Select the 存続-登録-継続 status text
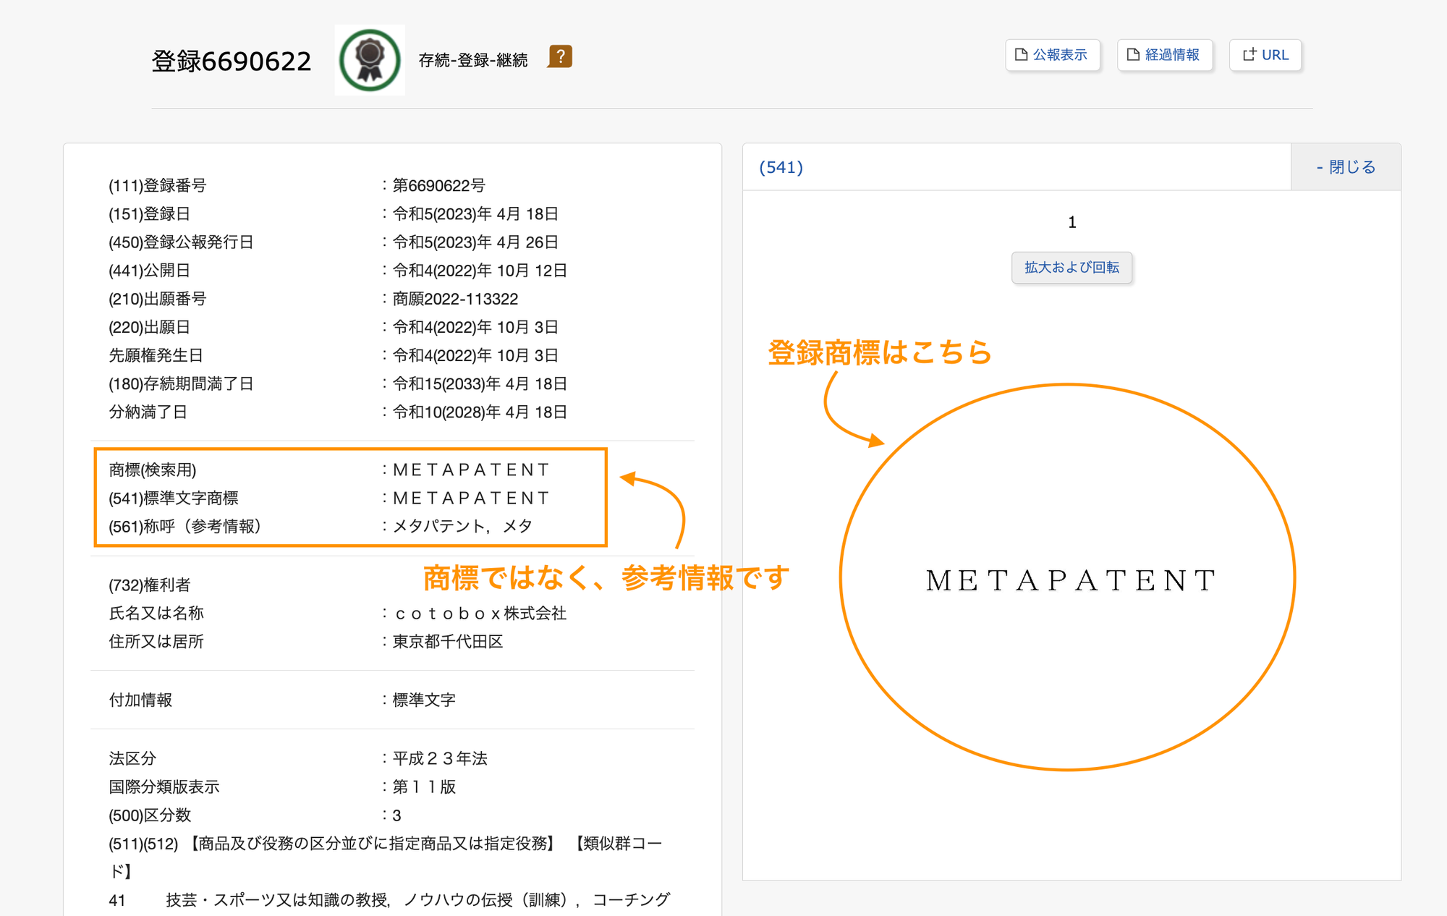Image resolution: width=1447 pixels, height=916 pixels. (x=473, y=60)
